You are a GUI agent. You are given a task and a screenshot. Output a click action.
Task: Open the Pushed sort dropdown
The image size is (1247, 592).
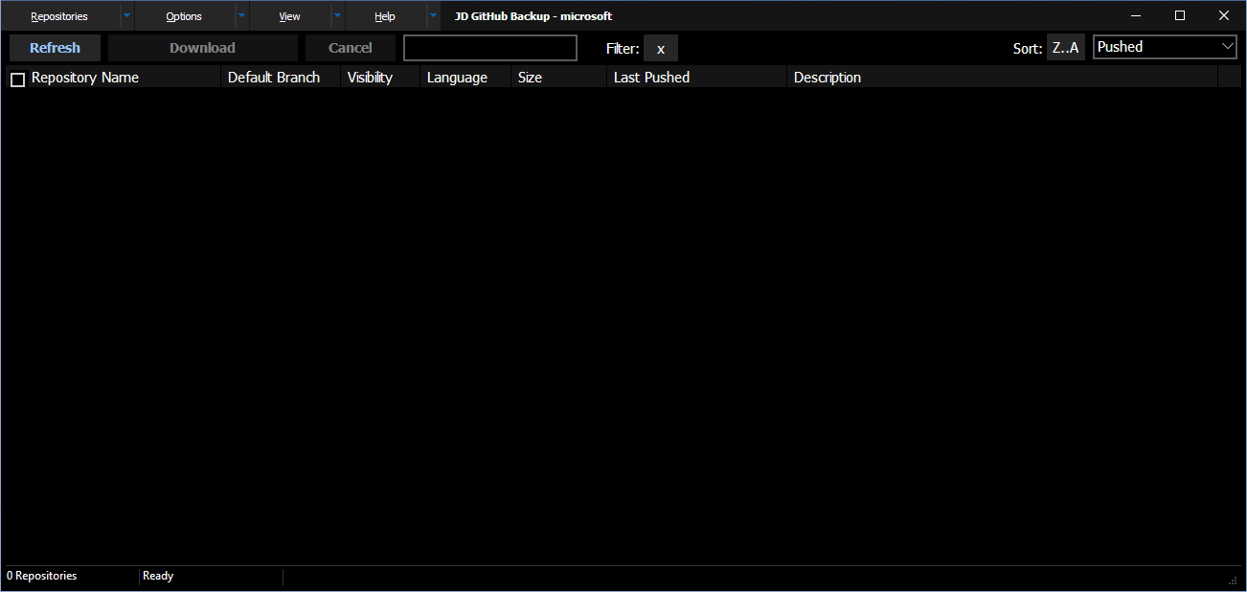1166,47
